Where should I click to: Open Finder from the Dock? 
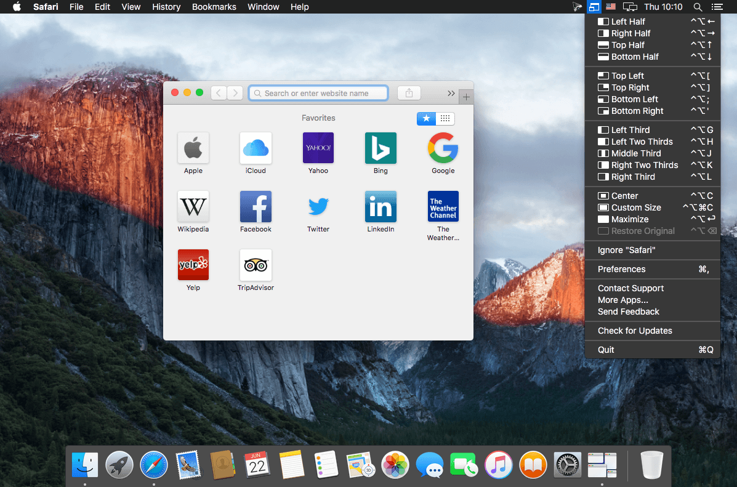click(85, 465)
